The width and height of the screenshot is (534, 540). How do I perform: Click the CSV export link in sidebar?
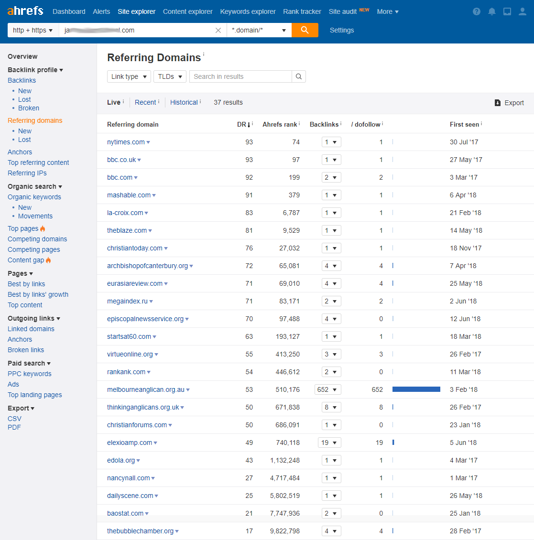coord(14,419)
